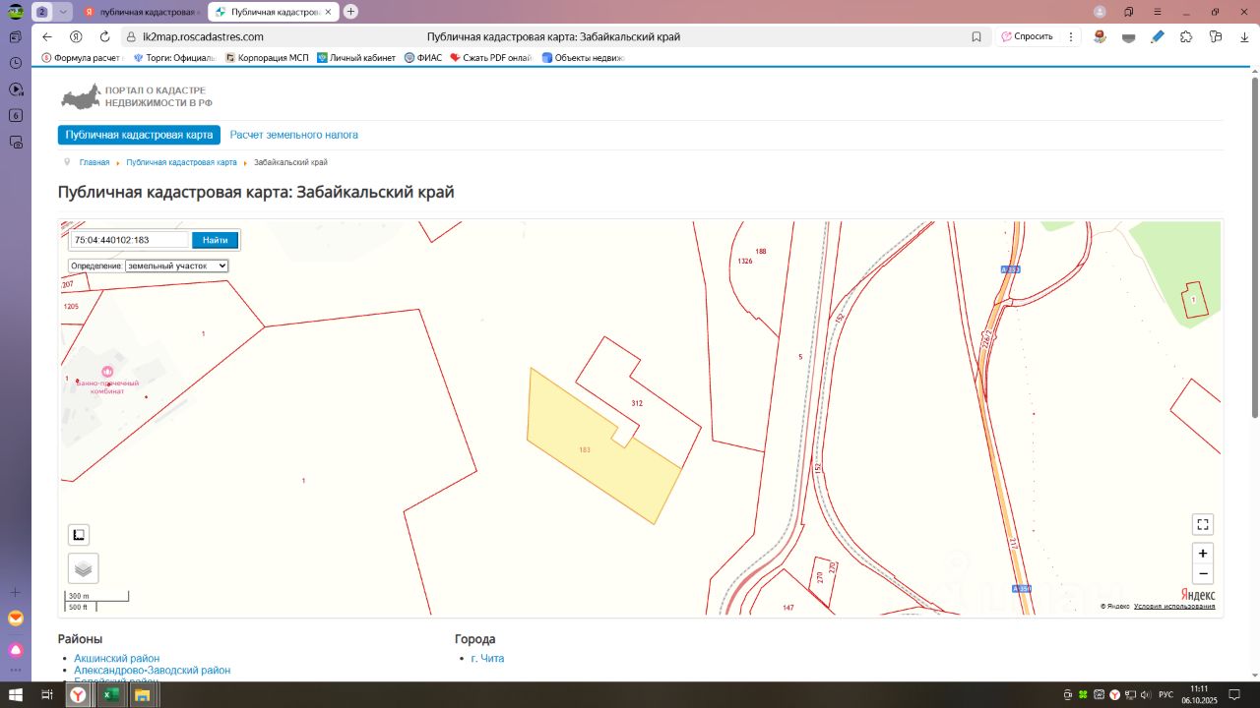
Task: Click the portal logo Портал о кадастре
Action: [137, 96]
